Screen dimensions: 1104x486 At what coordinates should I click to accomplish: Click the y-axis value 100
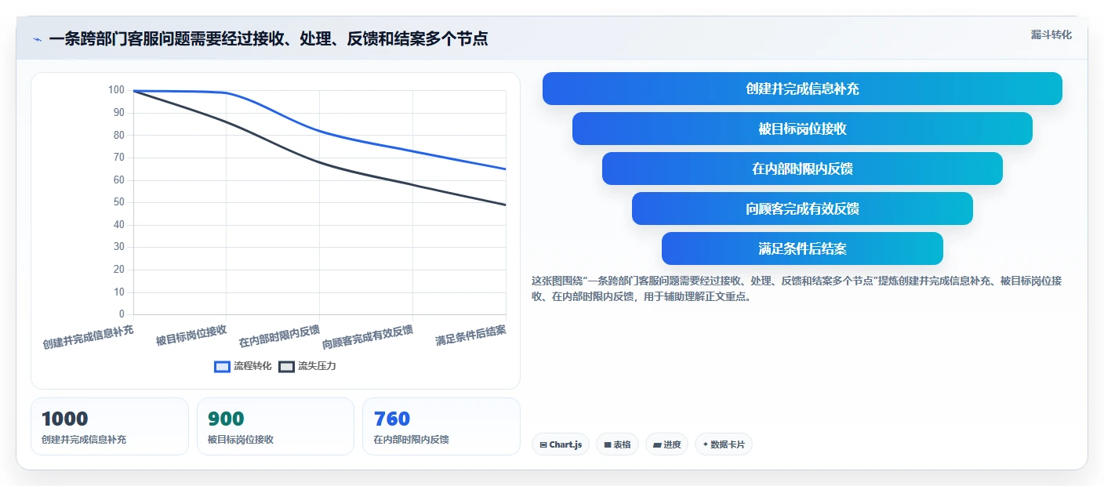point(116,90)
